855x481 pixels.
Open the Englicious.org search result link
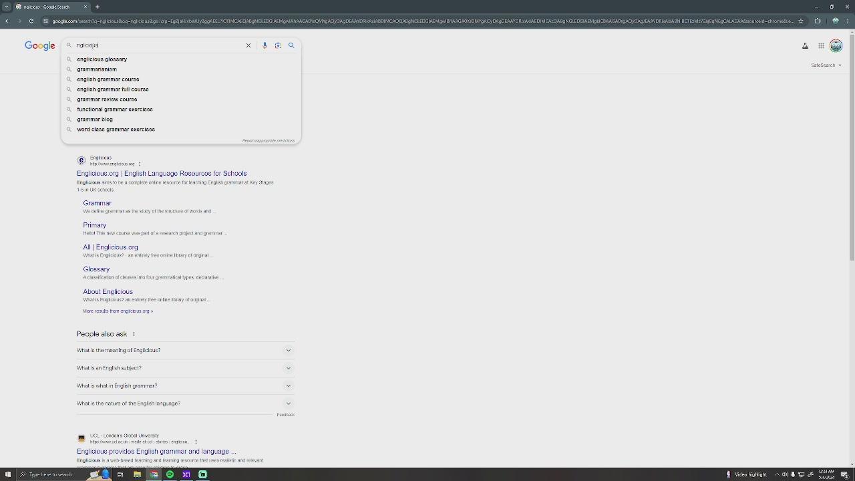(162, 173)
